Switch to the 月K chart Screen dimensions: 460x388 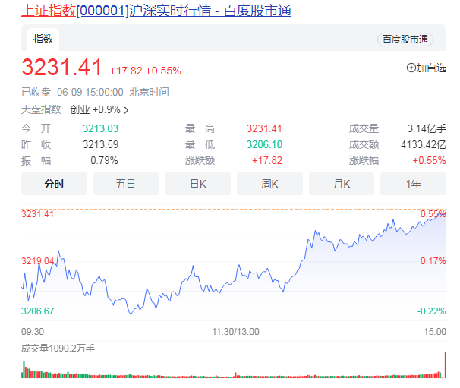341,184
